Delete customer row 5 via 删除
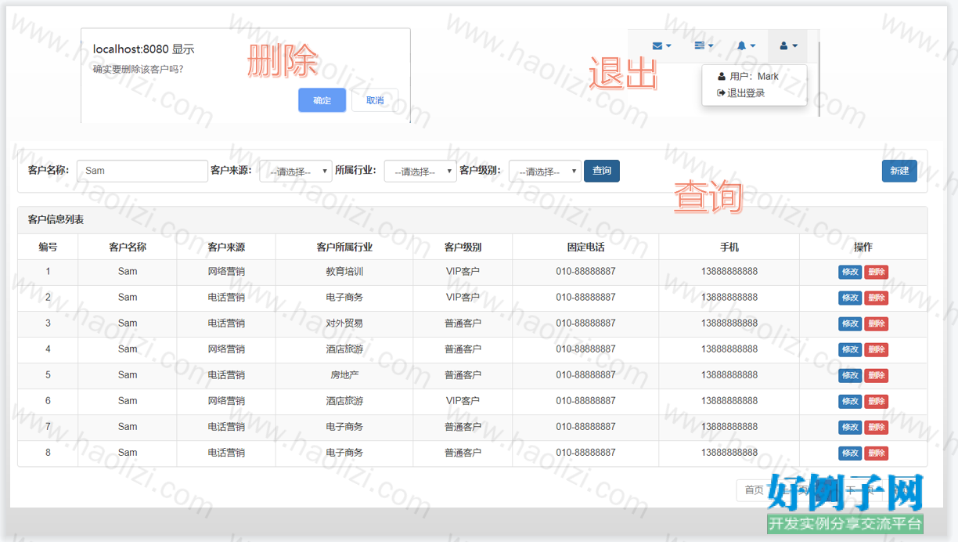 point(877,376)
